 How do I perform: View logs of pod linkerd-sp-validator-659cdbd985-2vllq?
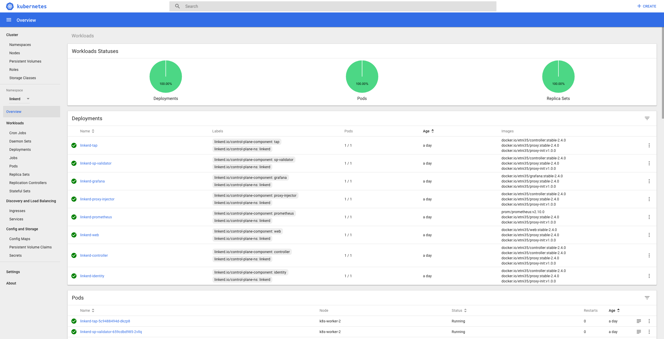639,332
